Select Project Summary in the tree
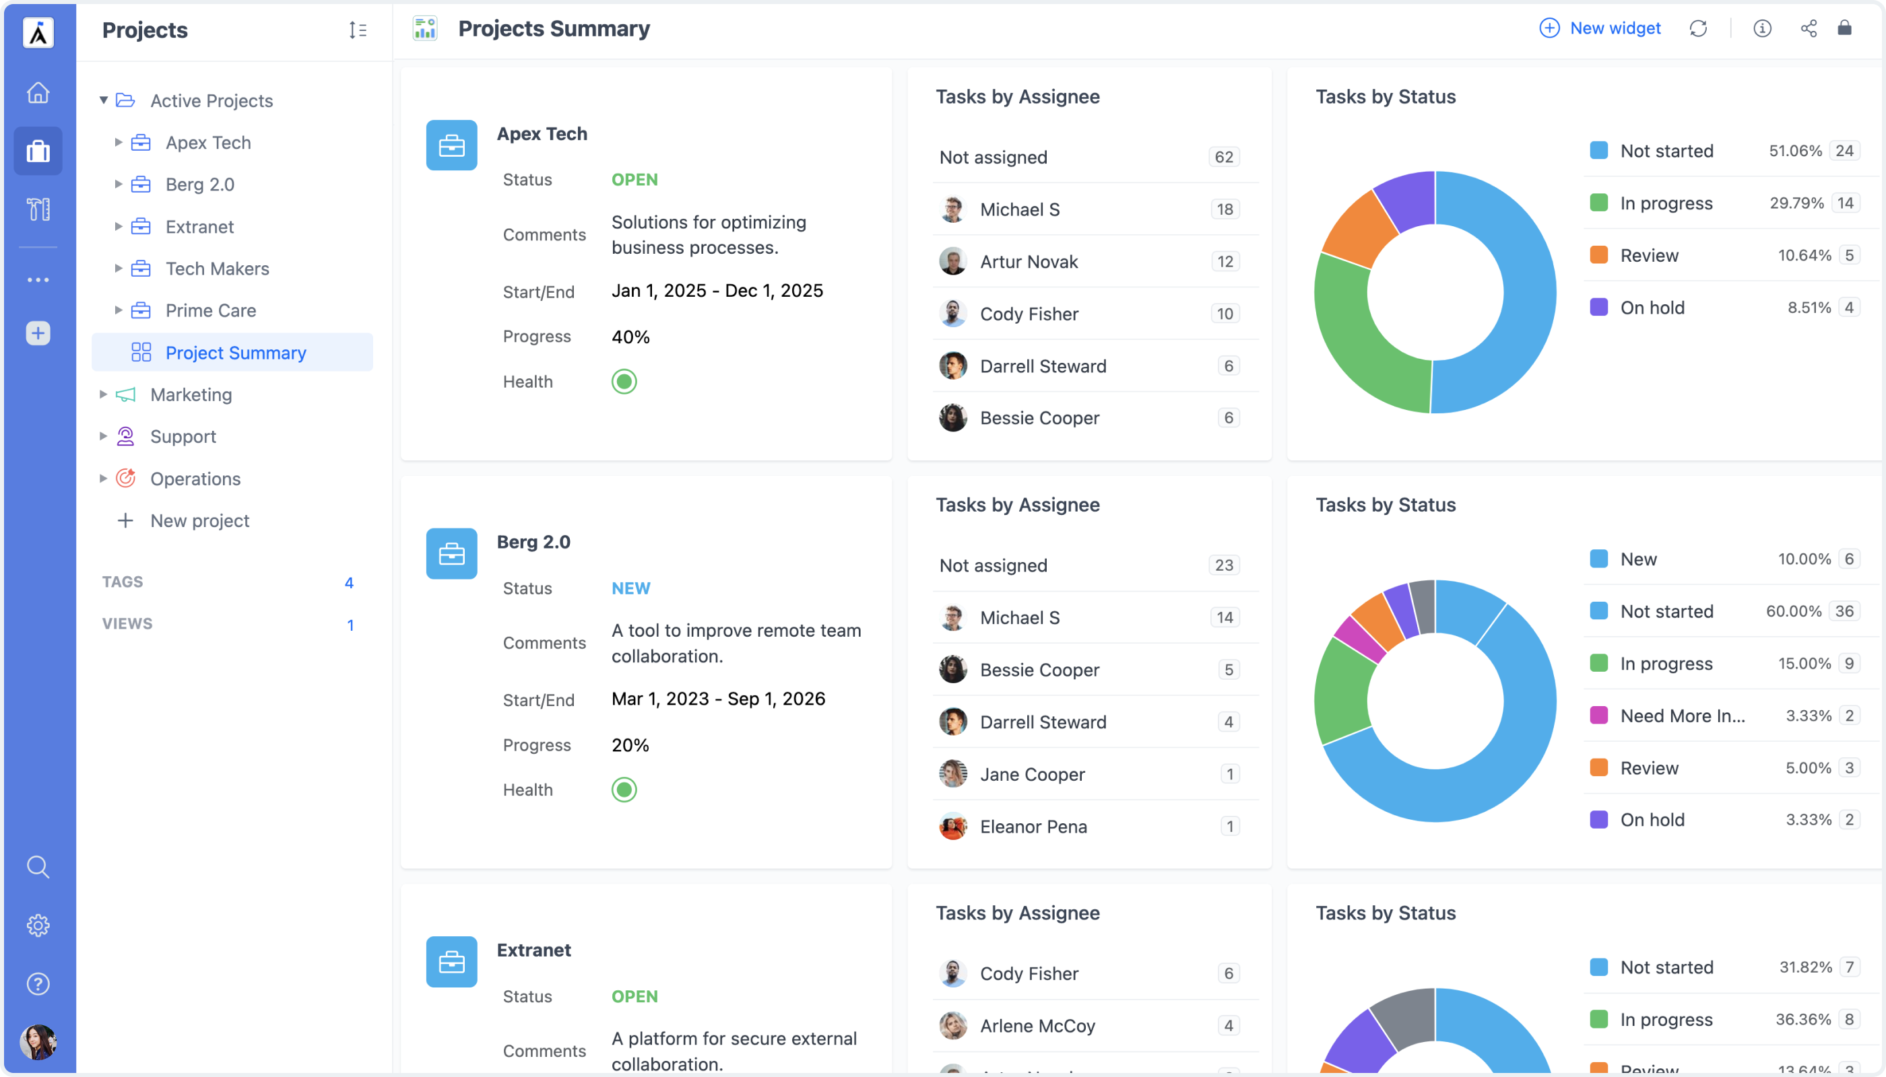This screenshot has width=1886, height=1077. pyautogui.click(x=232, y=352)
